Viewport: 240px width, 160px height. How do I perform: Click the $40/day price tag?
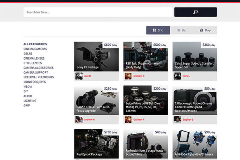[161, 132]
